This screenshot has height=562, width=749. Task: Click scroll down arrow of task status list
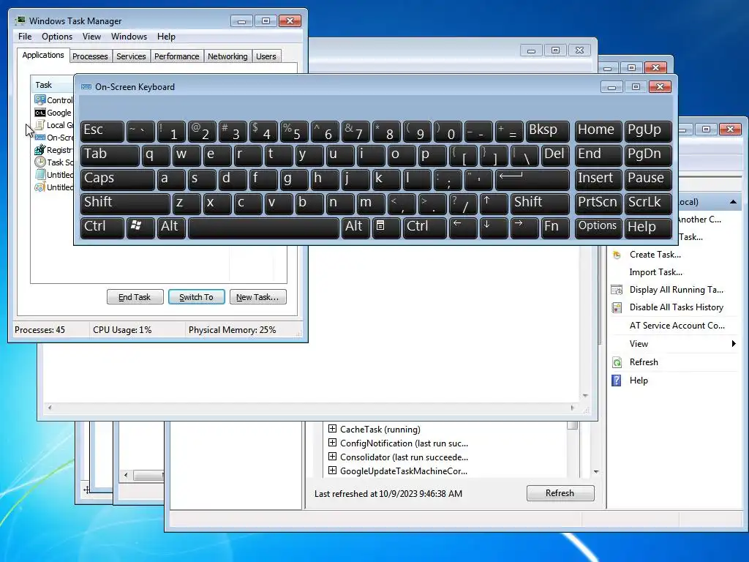pos(596,472)
